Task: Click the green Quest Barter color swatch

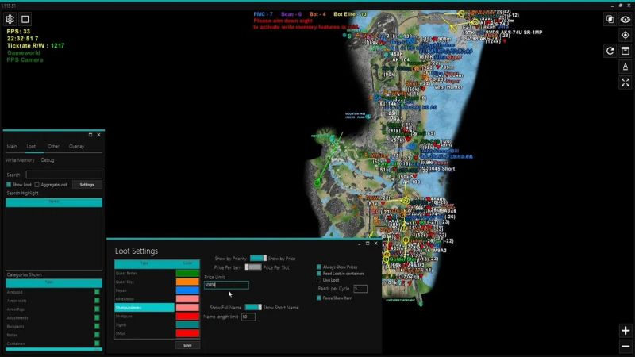Action: click(x=187, y=273)
